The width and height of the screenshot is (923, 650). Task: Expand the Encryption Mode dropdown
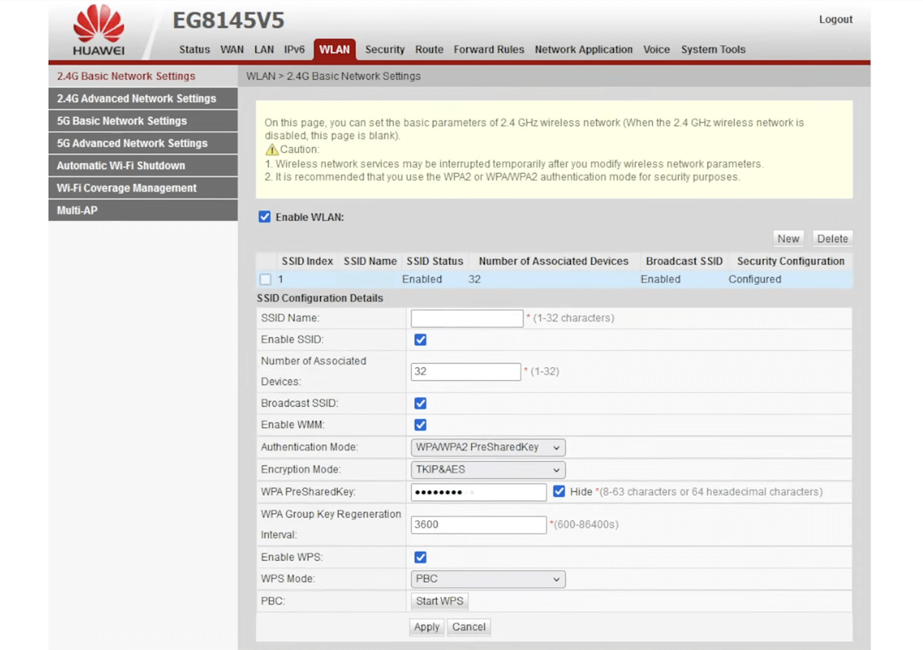[487, 470]
